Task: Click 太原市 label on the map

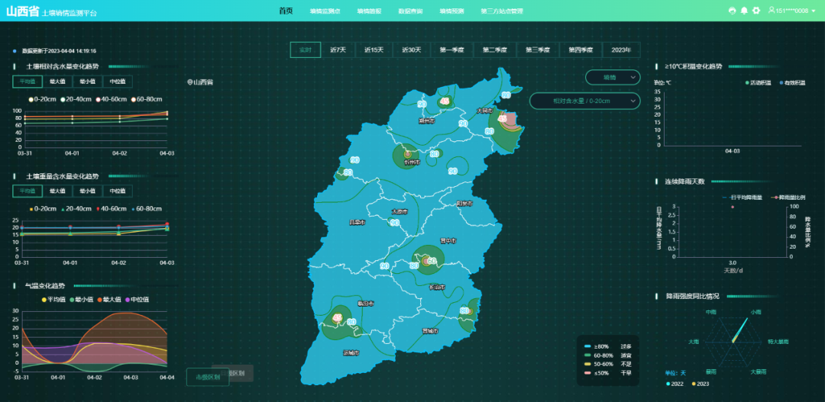Action: pos(400,211)
